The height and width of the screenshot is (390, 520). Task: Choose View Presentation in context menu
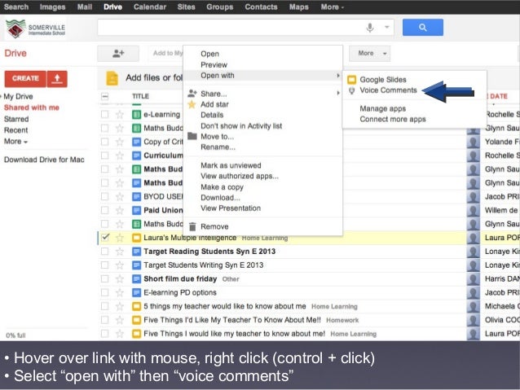[231, 208]
